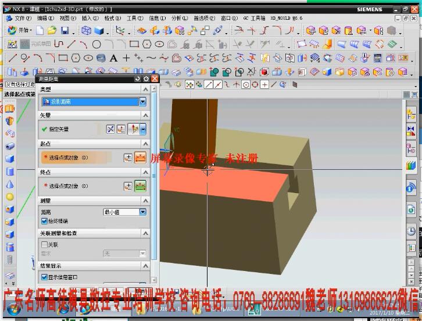Reverse the specified vector direction
422x321 pixels.
pyautogui.click(x=110, y=129)
